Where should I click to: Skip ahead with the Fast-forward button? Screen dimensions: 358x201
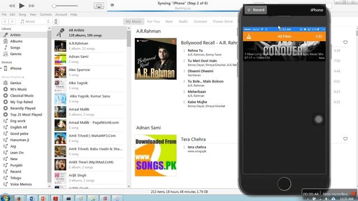31,6
